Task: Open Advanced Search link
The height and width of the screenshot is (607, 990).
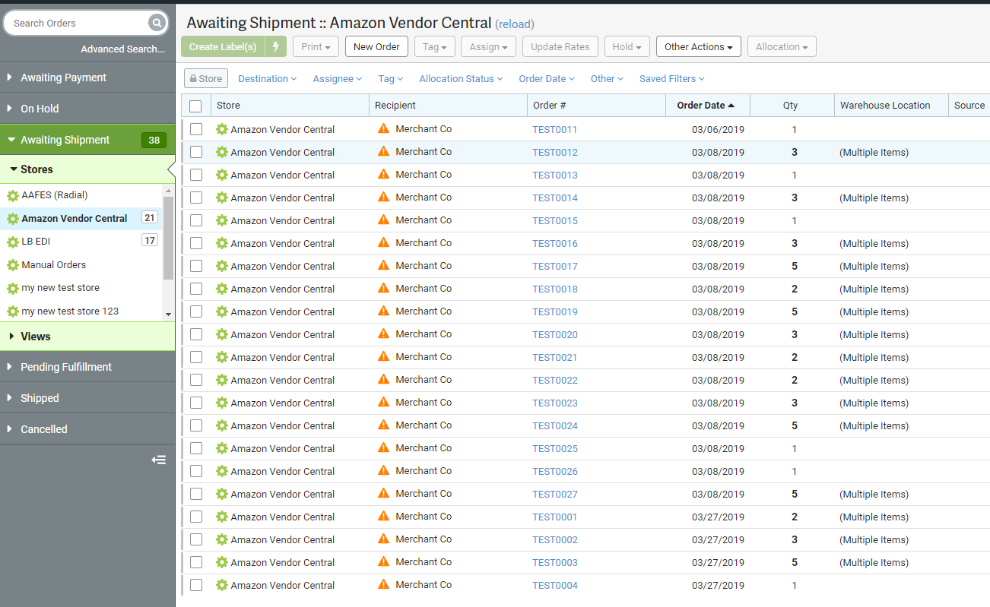Action: pyautogui.click(x=122, y=49)
